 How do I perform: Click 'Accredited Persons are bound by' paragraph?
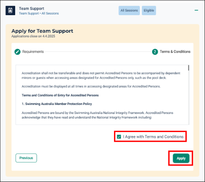click(97, 115)
